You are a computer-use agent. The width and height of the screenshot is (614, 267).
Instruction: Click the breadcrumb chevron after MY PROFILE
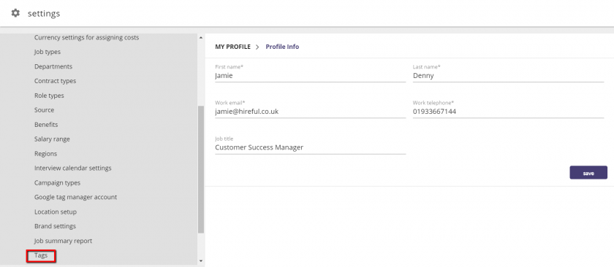(257, 47)
